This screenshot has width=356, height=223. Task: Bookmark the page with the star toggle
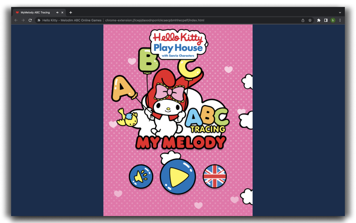[310, 20]
